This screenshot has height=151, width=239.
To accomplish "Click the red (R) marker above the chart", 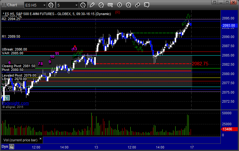I will pyautogui.click(x=117, y=12).
